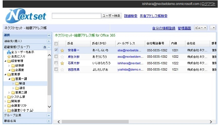Click the up arrow of the tree scrollbar

click(49, 55)
